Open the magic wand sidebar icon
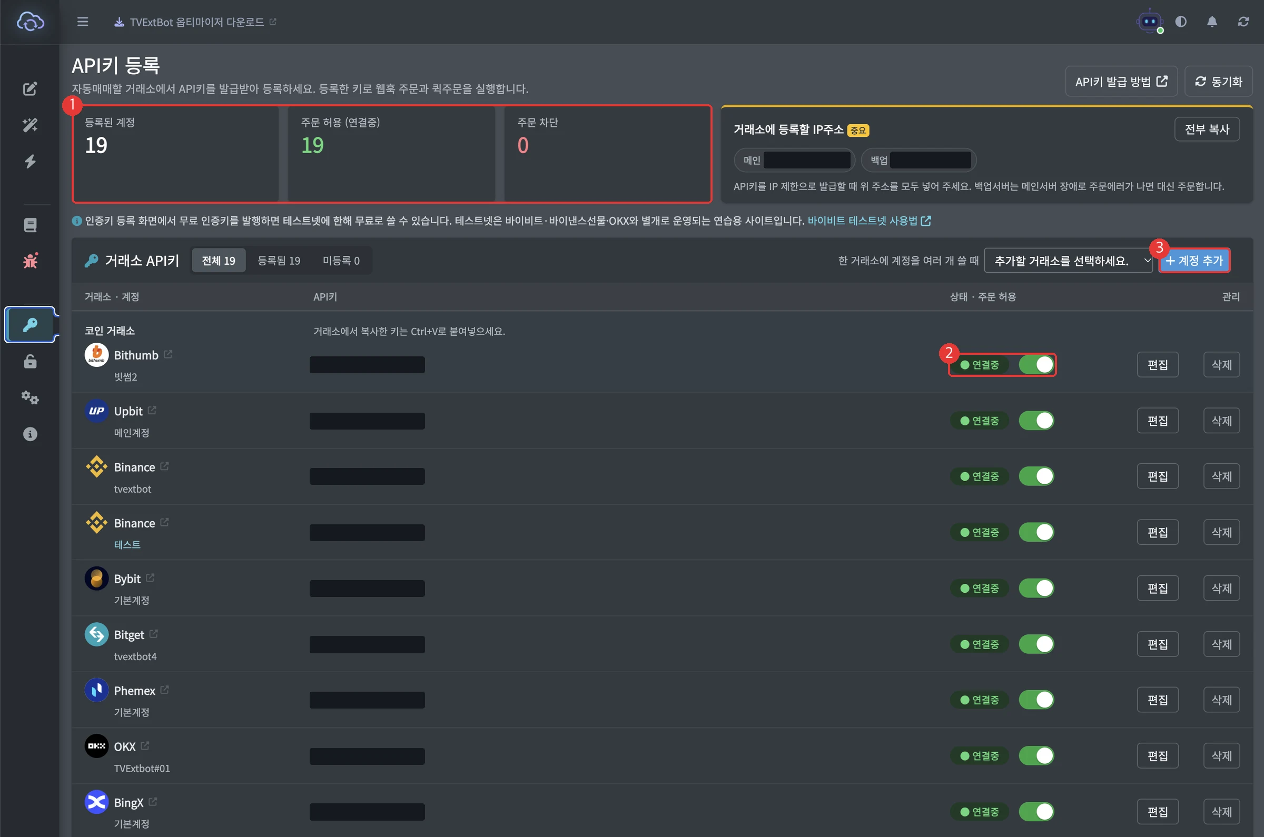This screenshot has height=837, width=1264. coord(30,125)
